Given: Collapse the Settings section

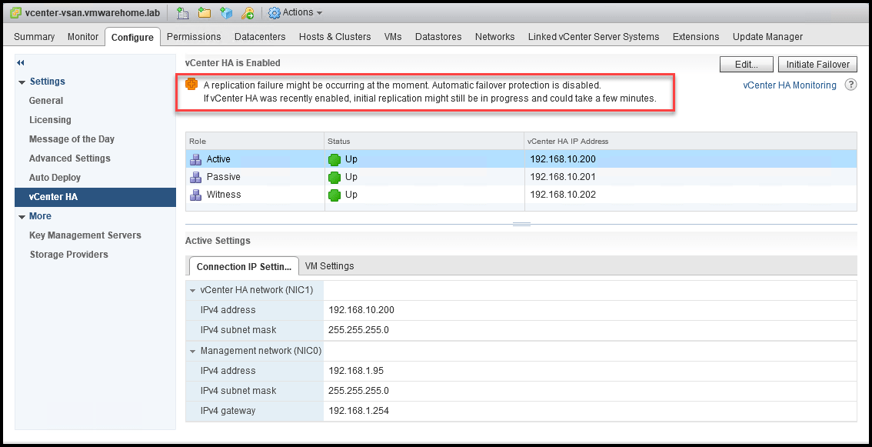Looking at the screenshot, I should (22, 82).
